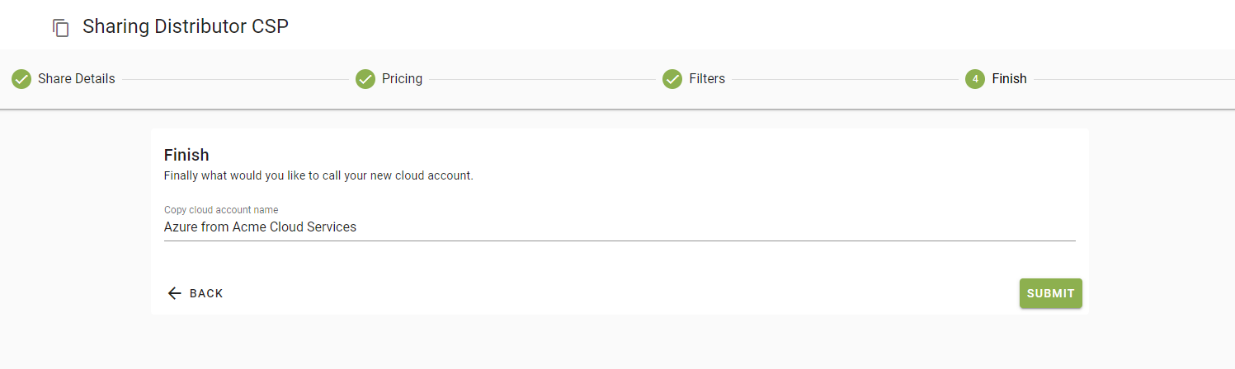Click the Filters step checkmark icon
Viewport: 1235px width, 369px height.
coord(672,79)
